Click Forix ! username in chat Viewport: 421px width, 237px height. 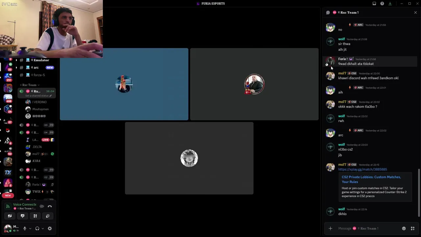[343, 59]
